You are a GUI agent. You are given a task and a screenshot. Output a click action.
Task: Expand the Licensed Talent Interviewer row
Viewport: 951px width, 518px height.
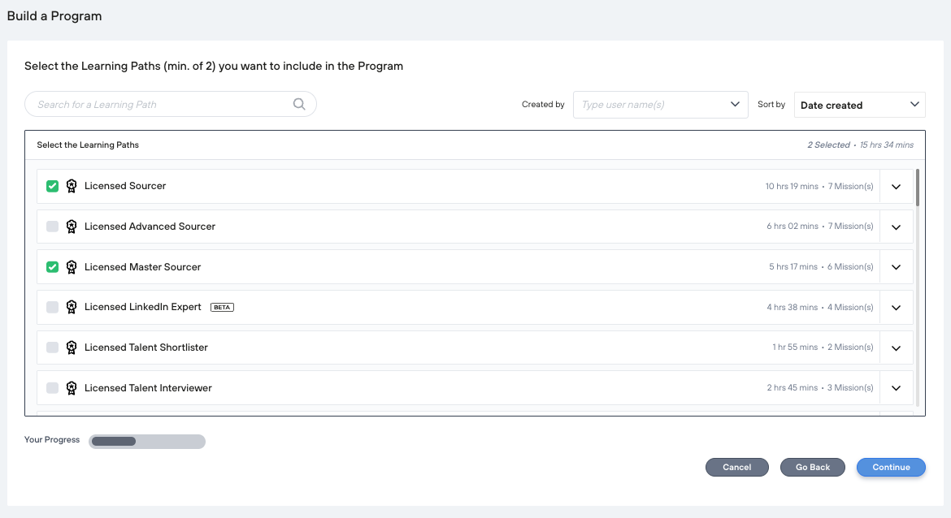tap(896, 388)
